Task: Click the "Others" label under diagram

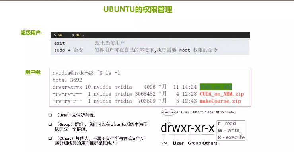Action: [210, 143]
